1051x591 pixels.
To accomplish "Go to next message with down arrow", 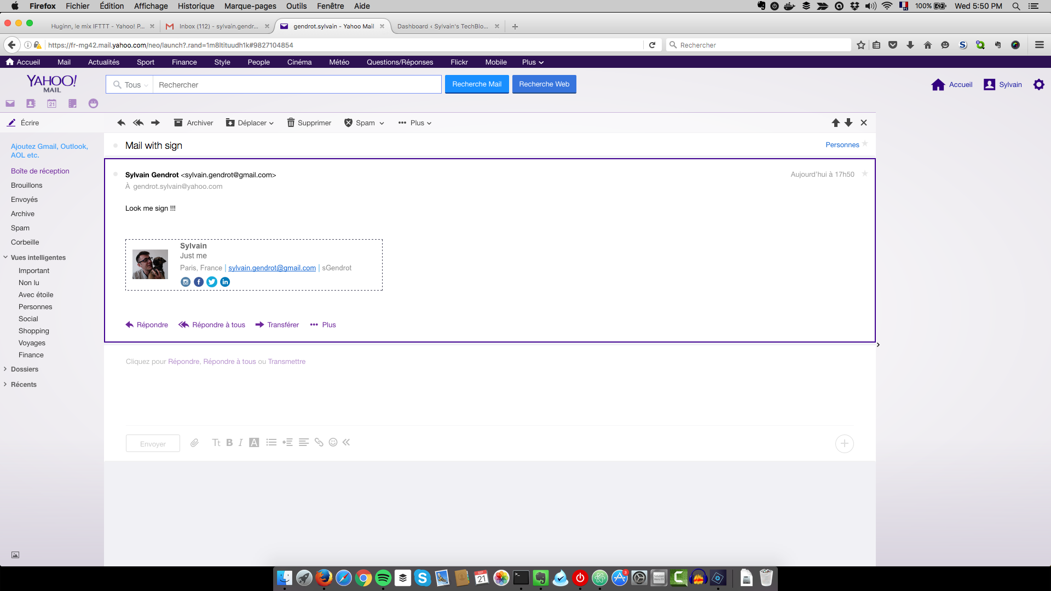I will tap(848, 123).
